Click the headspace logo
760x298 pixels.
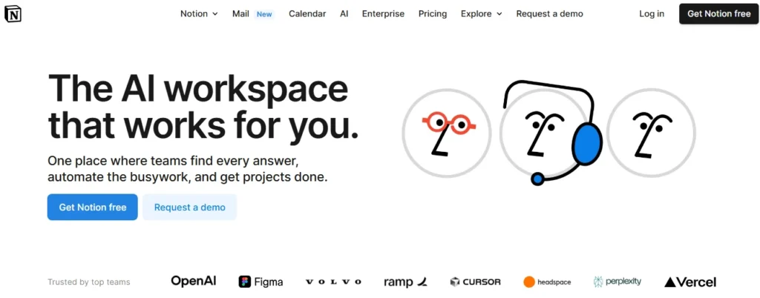point(547,282)
